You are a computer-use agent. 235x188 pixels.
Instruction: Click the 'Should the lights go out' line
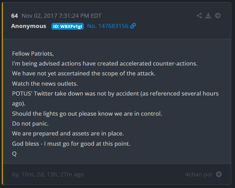click(87, 114)
